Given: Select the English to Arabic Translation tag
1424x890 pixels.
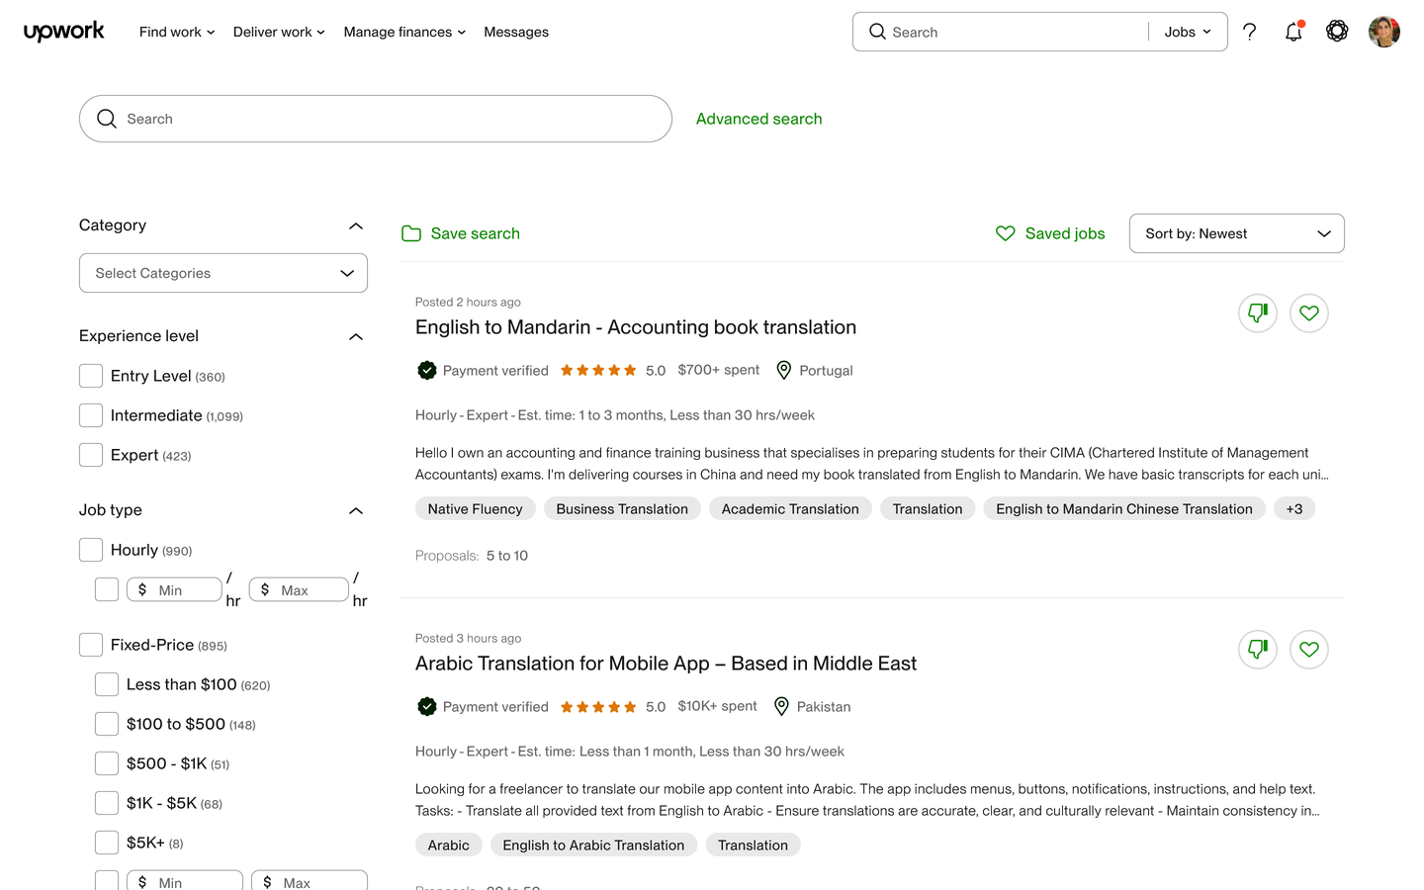Looking at the screenshot, I should [593, 845].
